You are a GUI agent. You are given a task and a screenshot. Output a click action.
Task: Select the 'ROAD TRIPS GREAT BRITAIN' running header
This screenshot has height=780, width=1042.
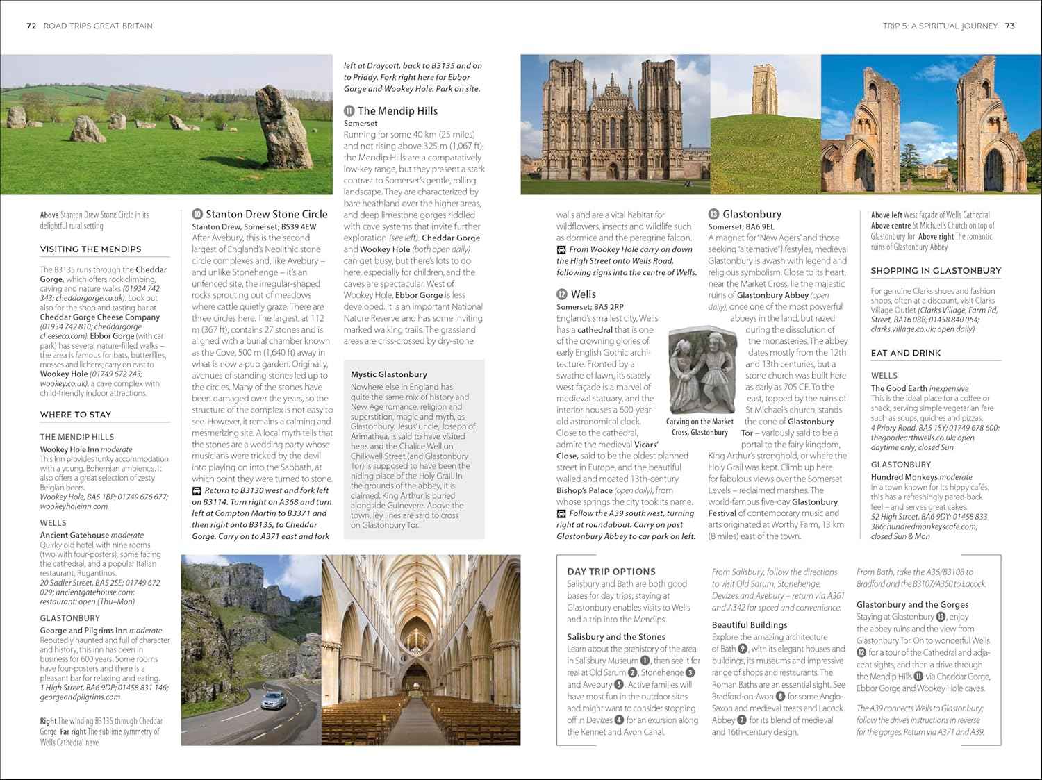click(98, 26)
